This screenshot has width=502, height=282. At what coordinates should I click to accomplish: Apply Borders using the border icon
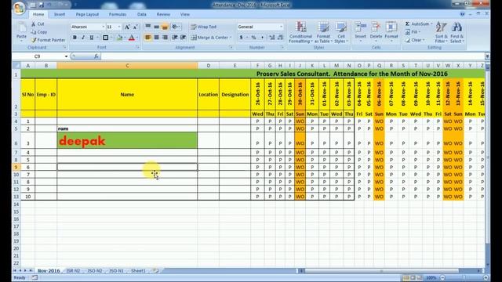coord(105,38)
